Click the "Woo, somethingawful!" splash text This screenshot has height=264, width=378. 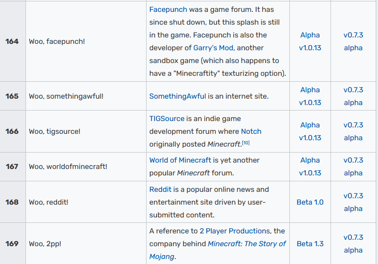point(66,96)
